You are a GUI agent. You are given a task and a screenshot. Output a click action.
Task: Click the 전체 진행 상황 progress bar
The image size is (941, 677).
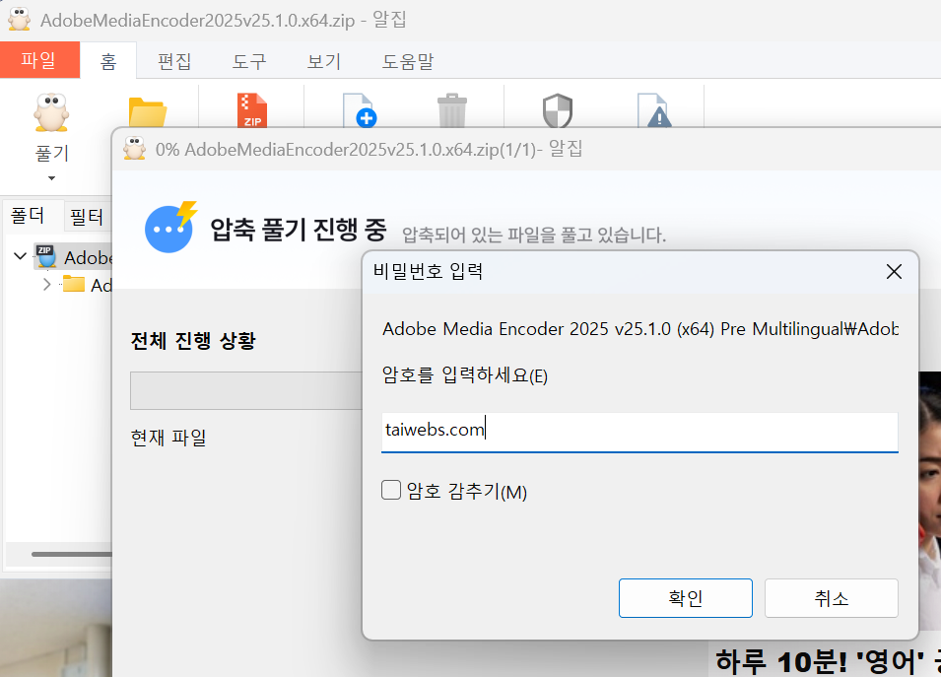tap(246, 390)
